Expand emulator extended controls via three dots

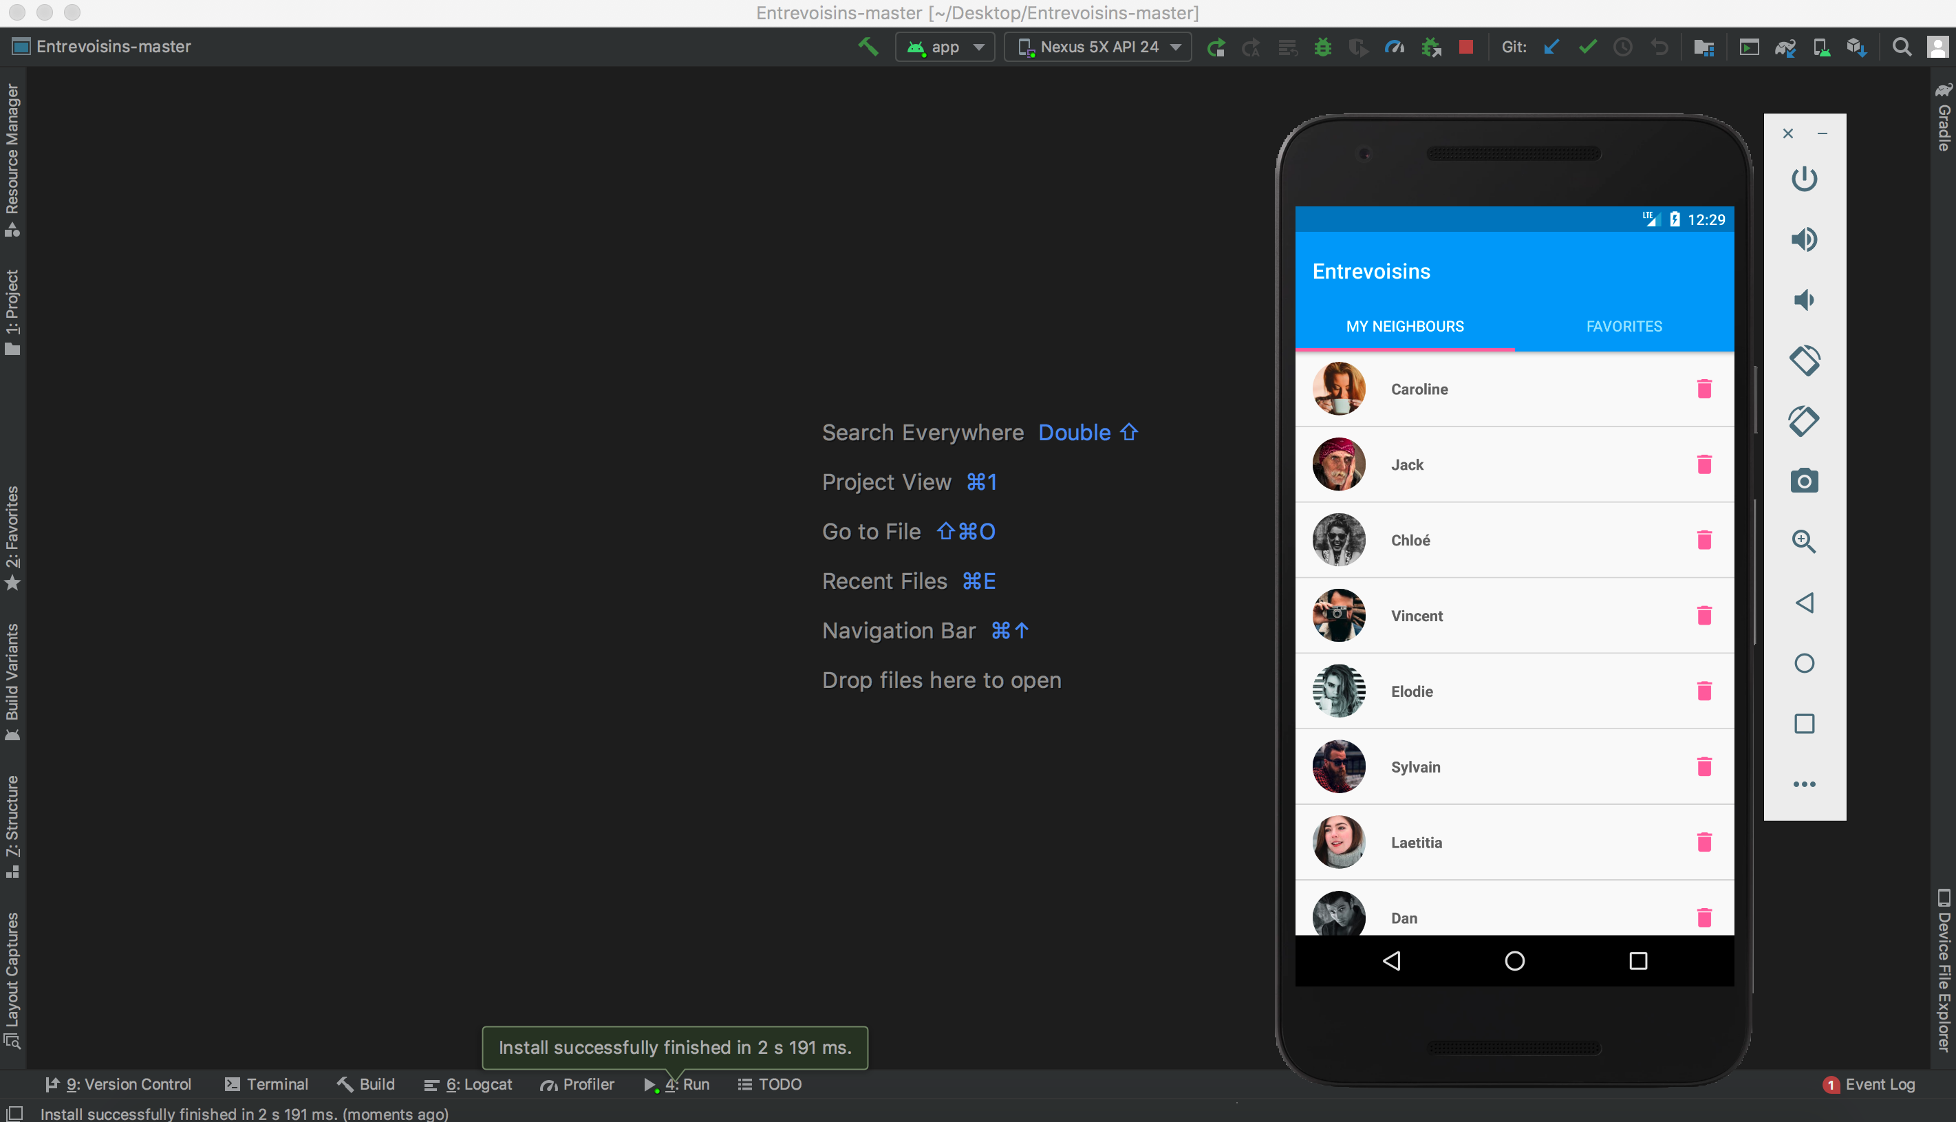[1804, 784]
